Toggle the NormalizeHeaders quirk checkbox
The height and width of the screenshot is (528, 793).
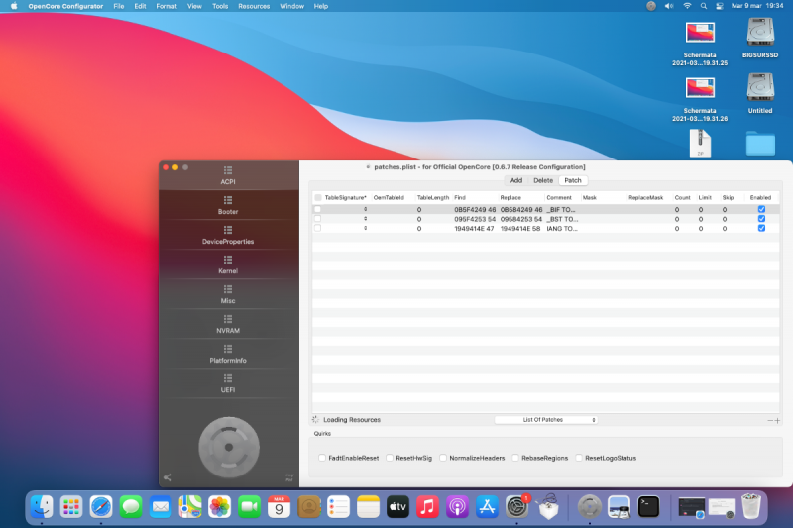point(444,458)
